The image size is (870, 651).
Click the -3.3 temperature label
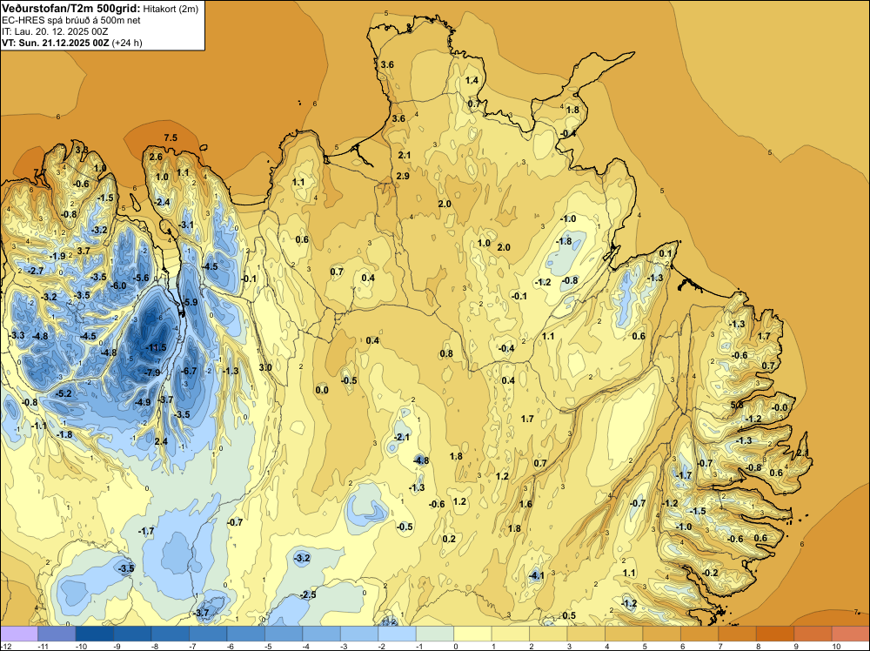[17, 335]
